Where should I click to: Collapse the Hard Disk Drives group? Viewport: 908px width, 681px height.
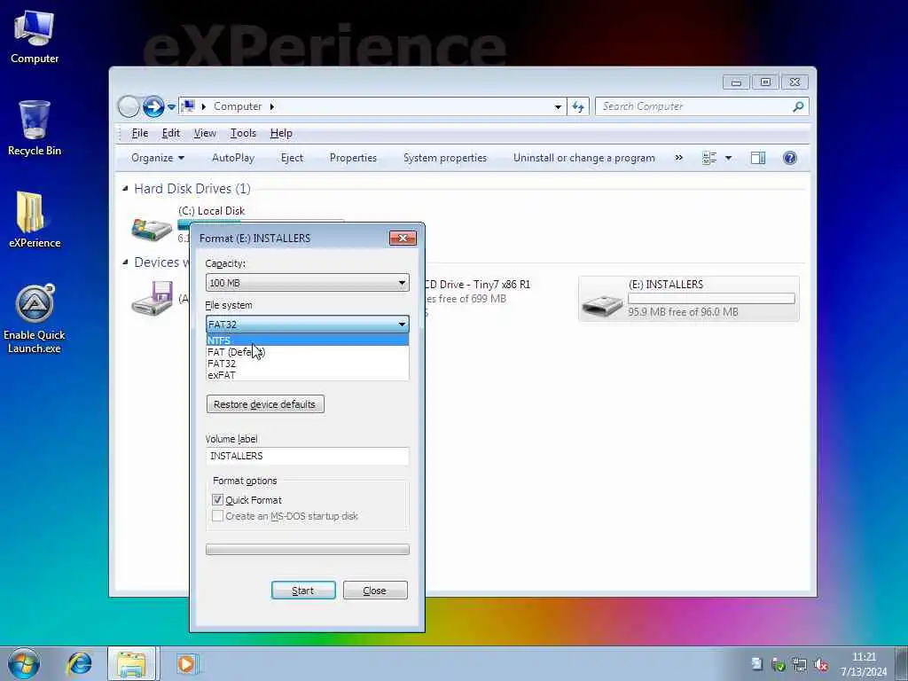pos(125,189)
